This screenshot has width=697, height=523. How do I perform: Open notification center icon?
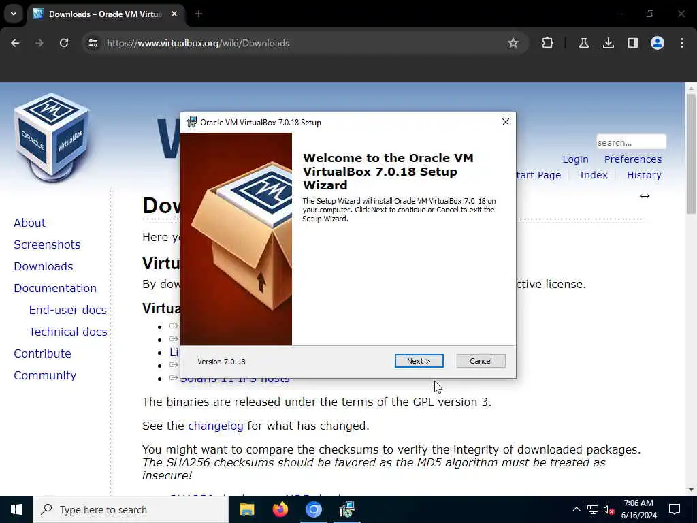(x=675, y=509)
